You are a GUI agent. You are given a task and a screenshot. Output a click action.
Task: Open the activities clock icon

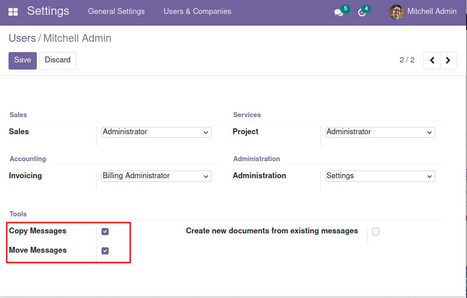(x=362, y=13)
